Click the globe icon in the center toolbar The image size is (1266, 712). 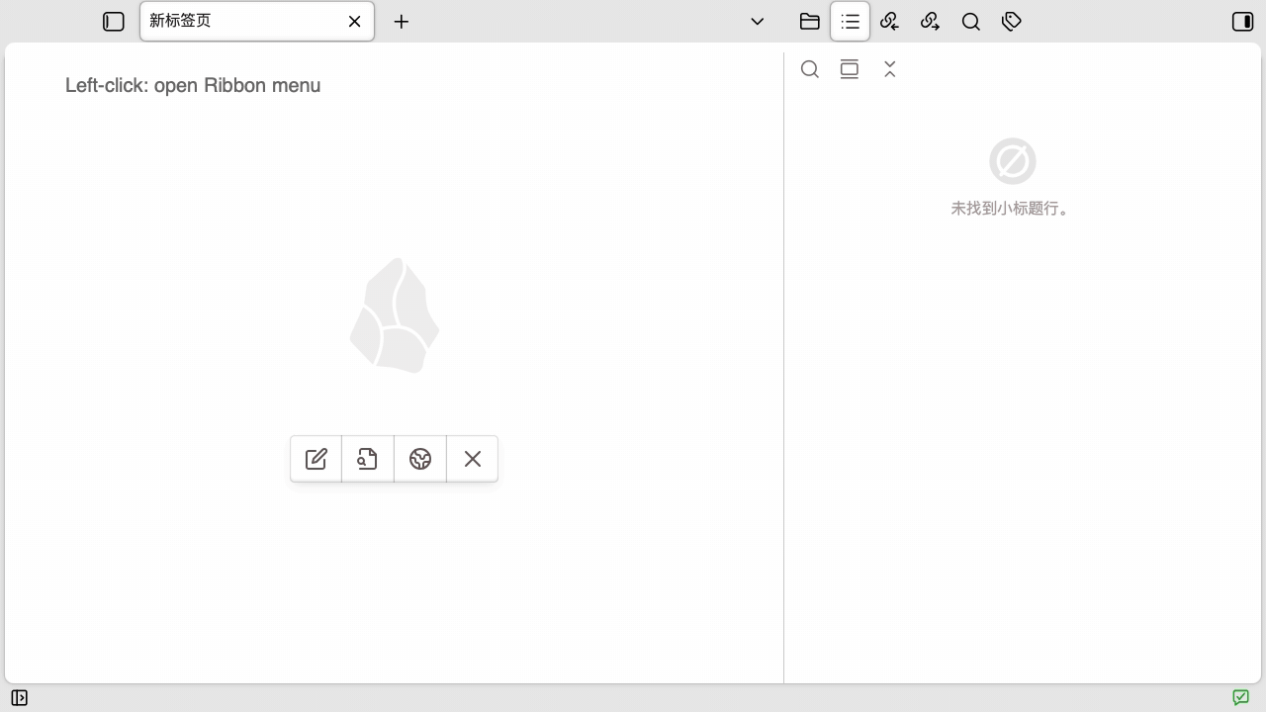coord(420,459)
